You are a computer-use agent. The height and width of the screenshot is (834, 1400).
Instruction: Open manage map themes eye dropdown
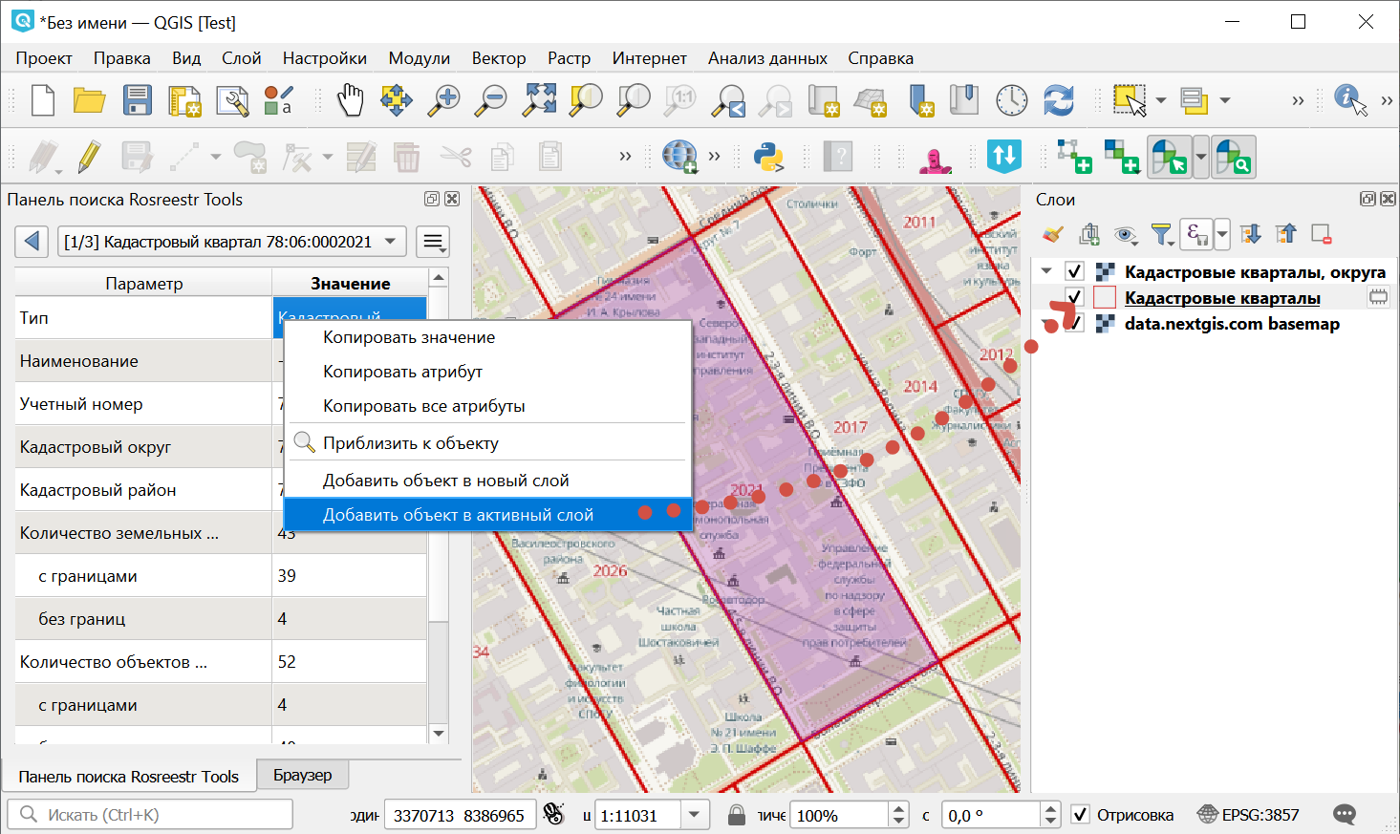pos(1126,234)
